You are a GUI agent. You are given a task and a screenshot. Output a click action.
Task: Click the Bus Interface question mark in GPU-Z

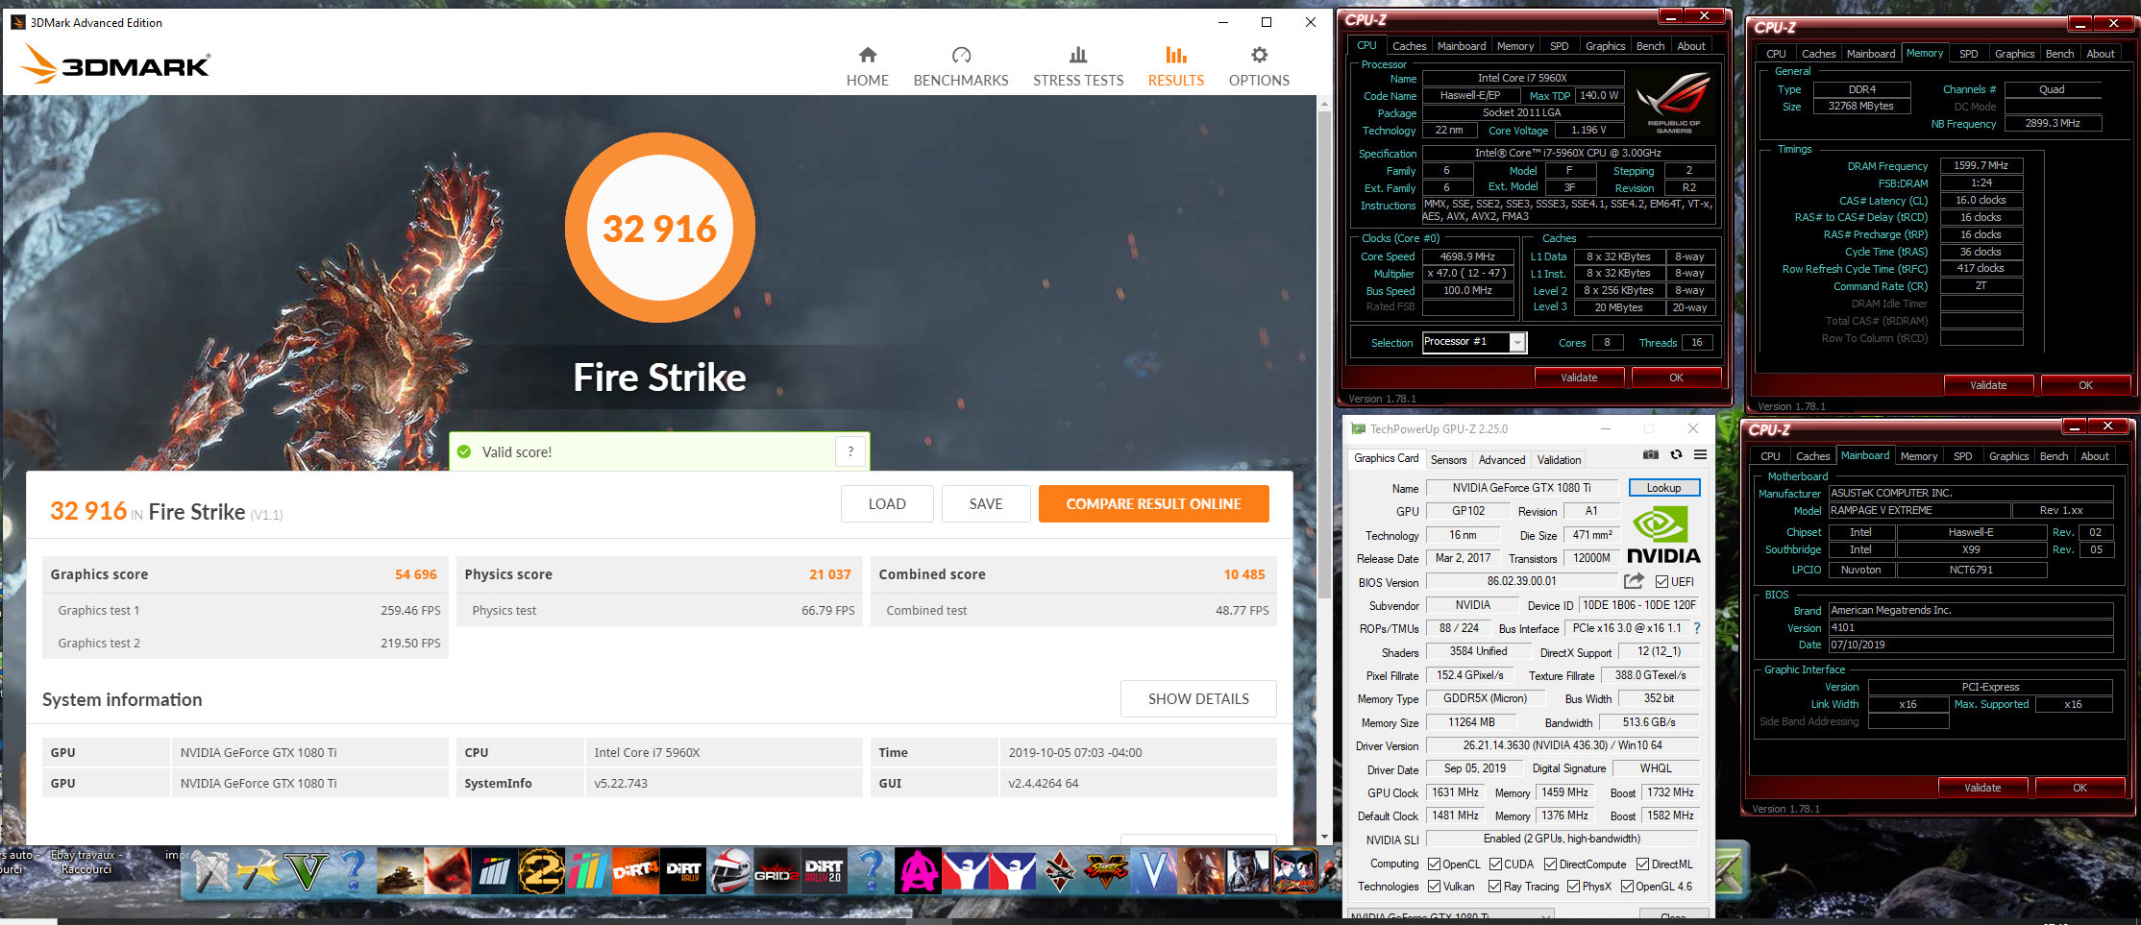coord(1697,628)
